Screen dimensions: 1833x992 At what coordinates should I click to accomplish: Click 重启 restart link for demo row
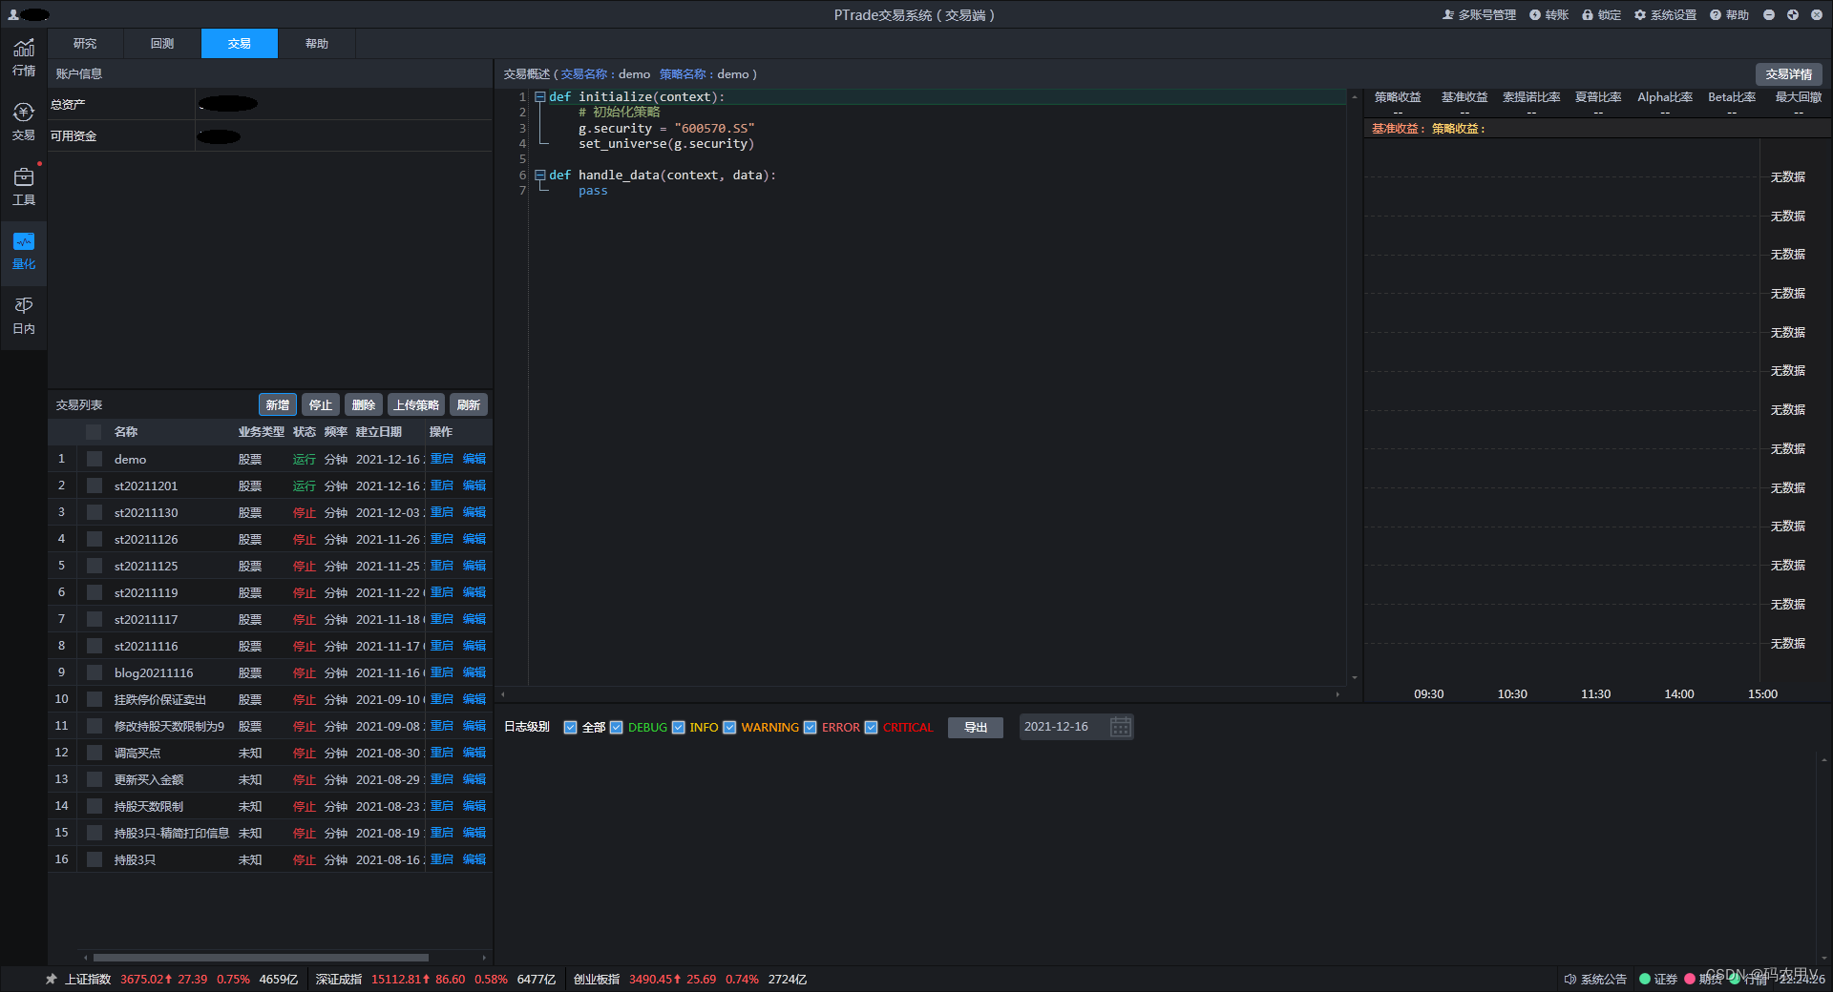coord(442,459)
